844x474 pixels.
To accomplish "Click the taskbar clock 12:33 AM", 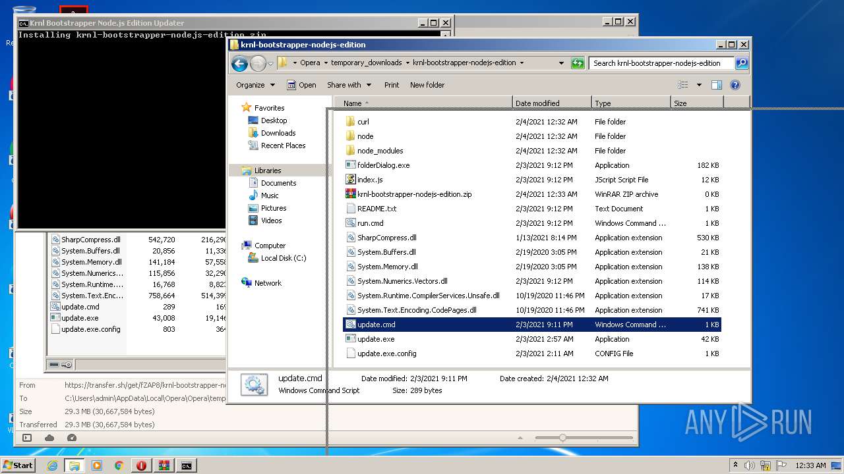I will [x=810, y=465].
